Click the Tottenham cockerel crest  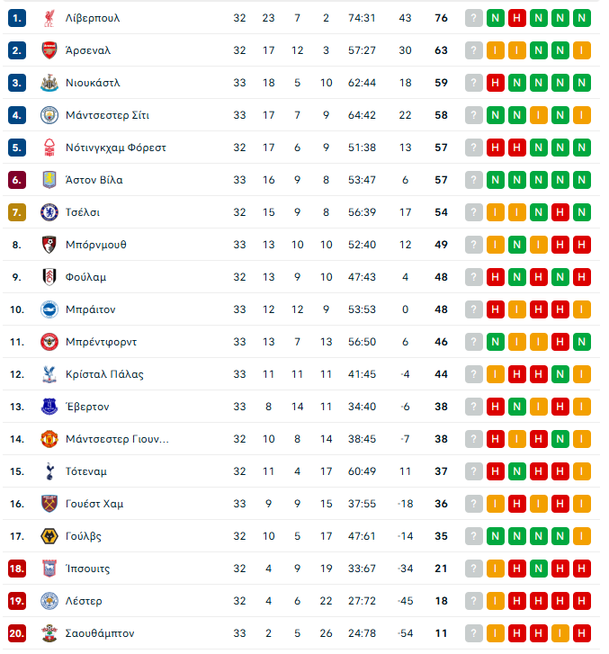[49, 471]
